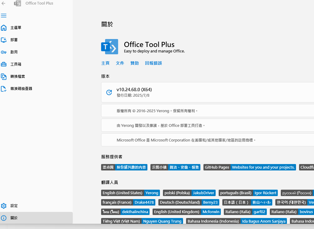Click the Tiếng Việt Nguyen Quang Trung badge

point(142,221)
